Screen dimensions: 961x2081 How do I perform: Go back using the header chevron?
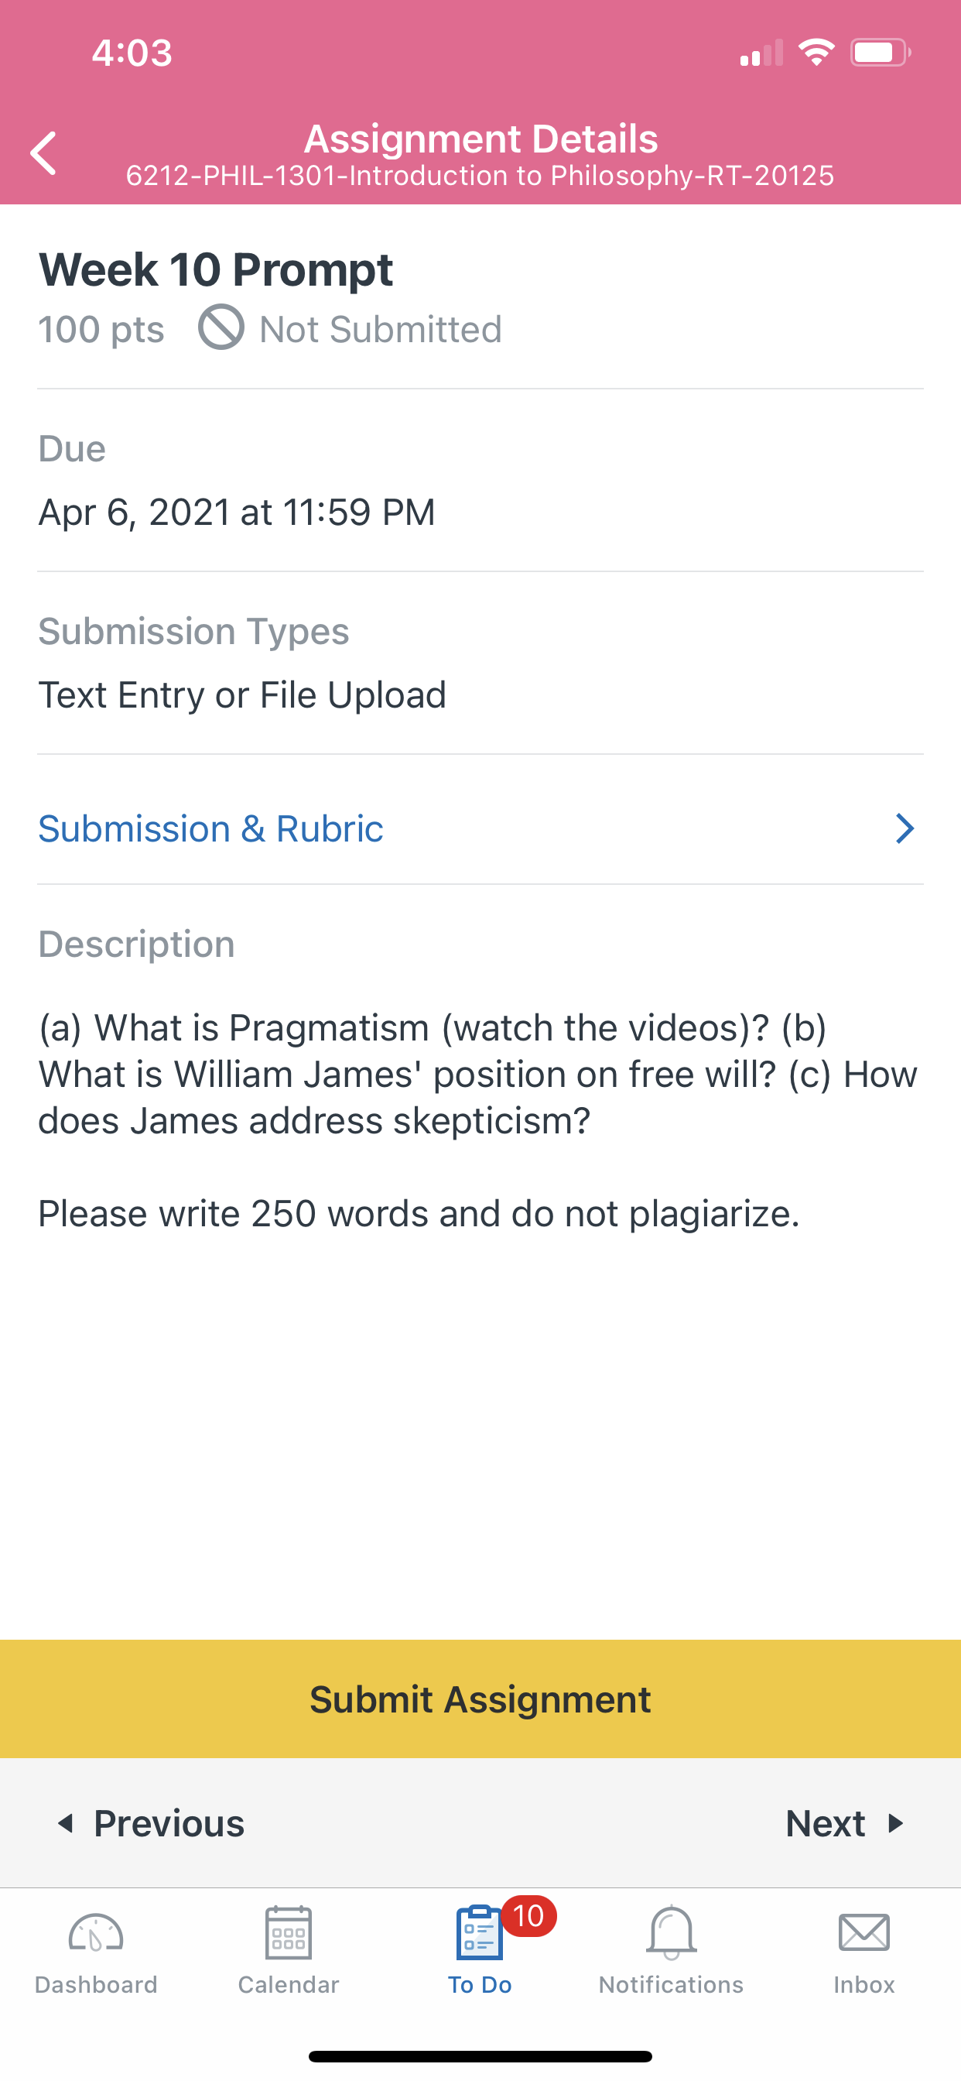point(43,153)
